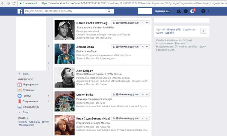Viewport: 227px width, 136px height.
Task: Open Сохраненное in the sidebar
Action: [x=31, y=102]
